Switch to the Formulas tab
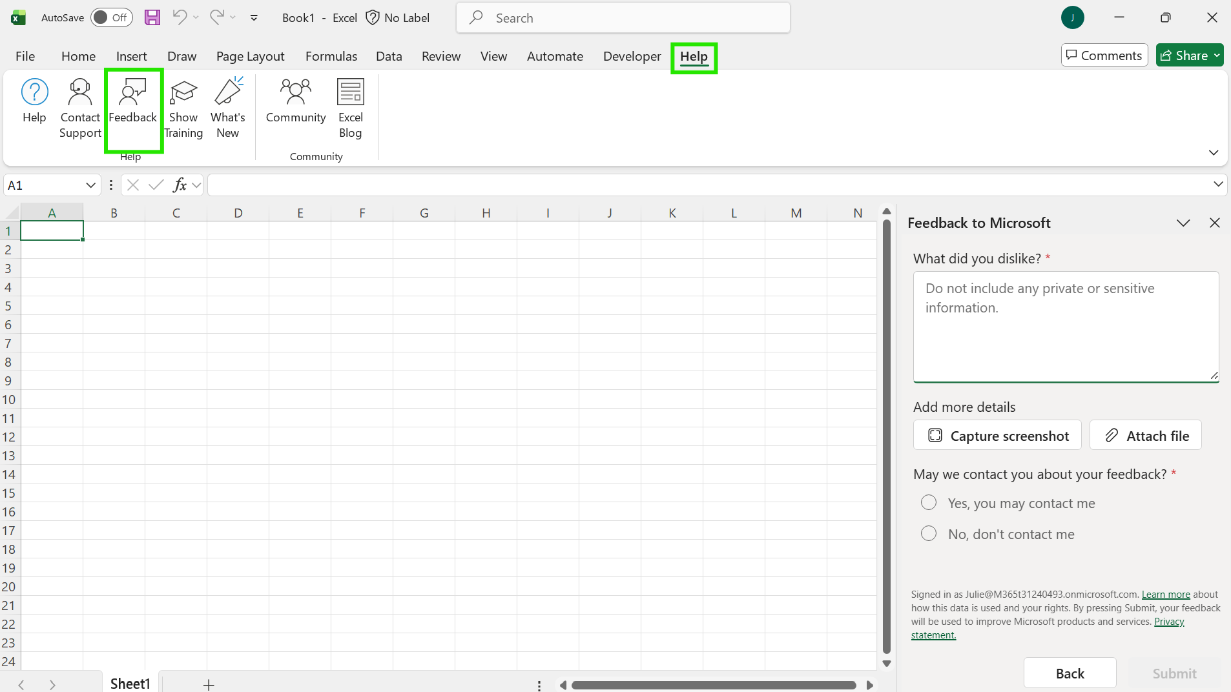Image resolution: width=1231 pixels, height=692 pixels. click(x=331, y=56)
